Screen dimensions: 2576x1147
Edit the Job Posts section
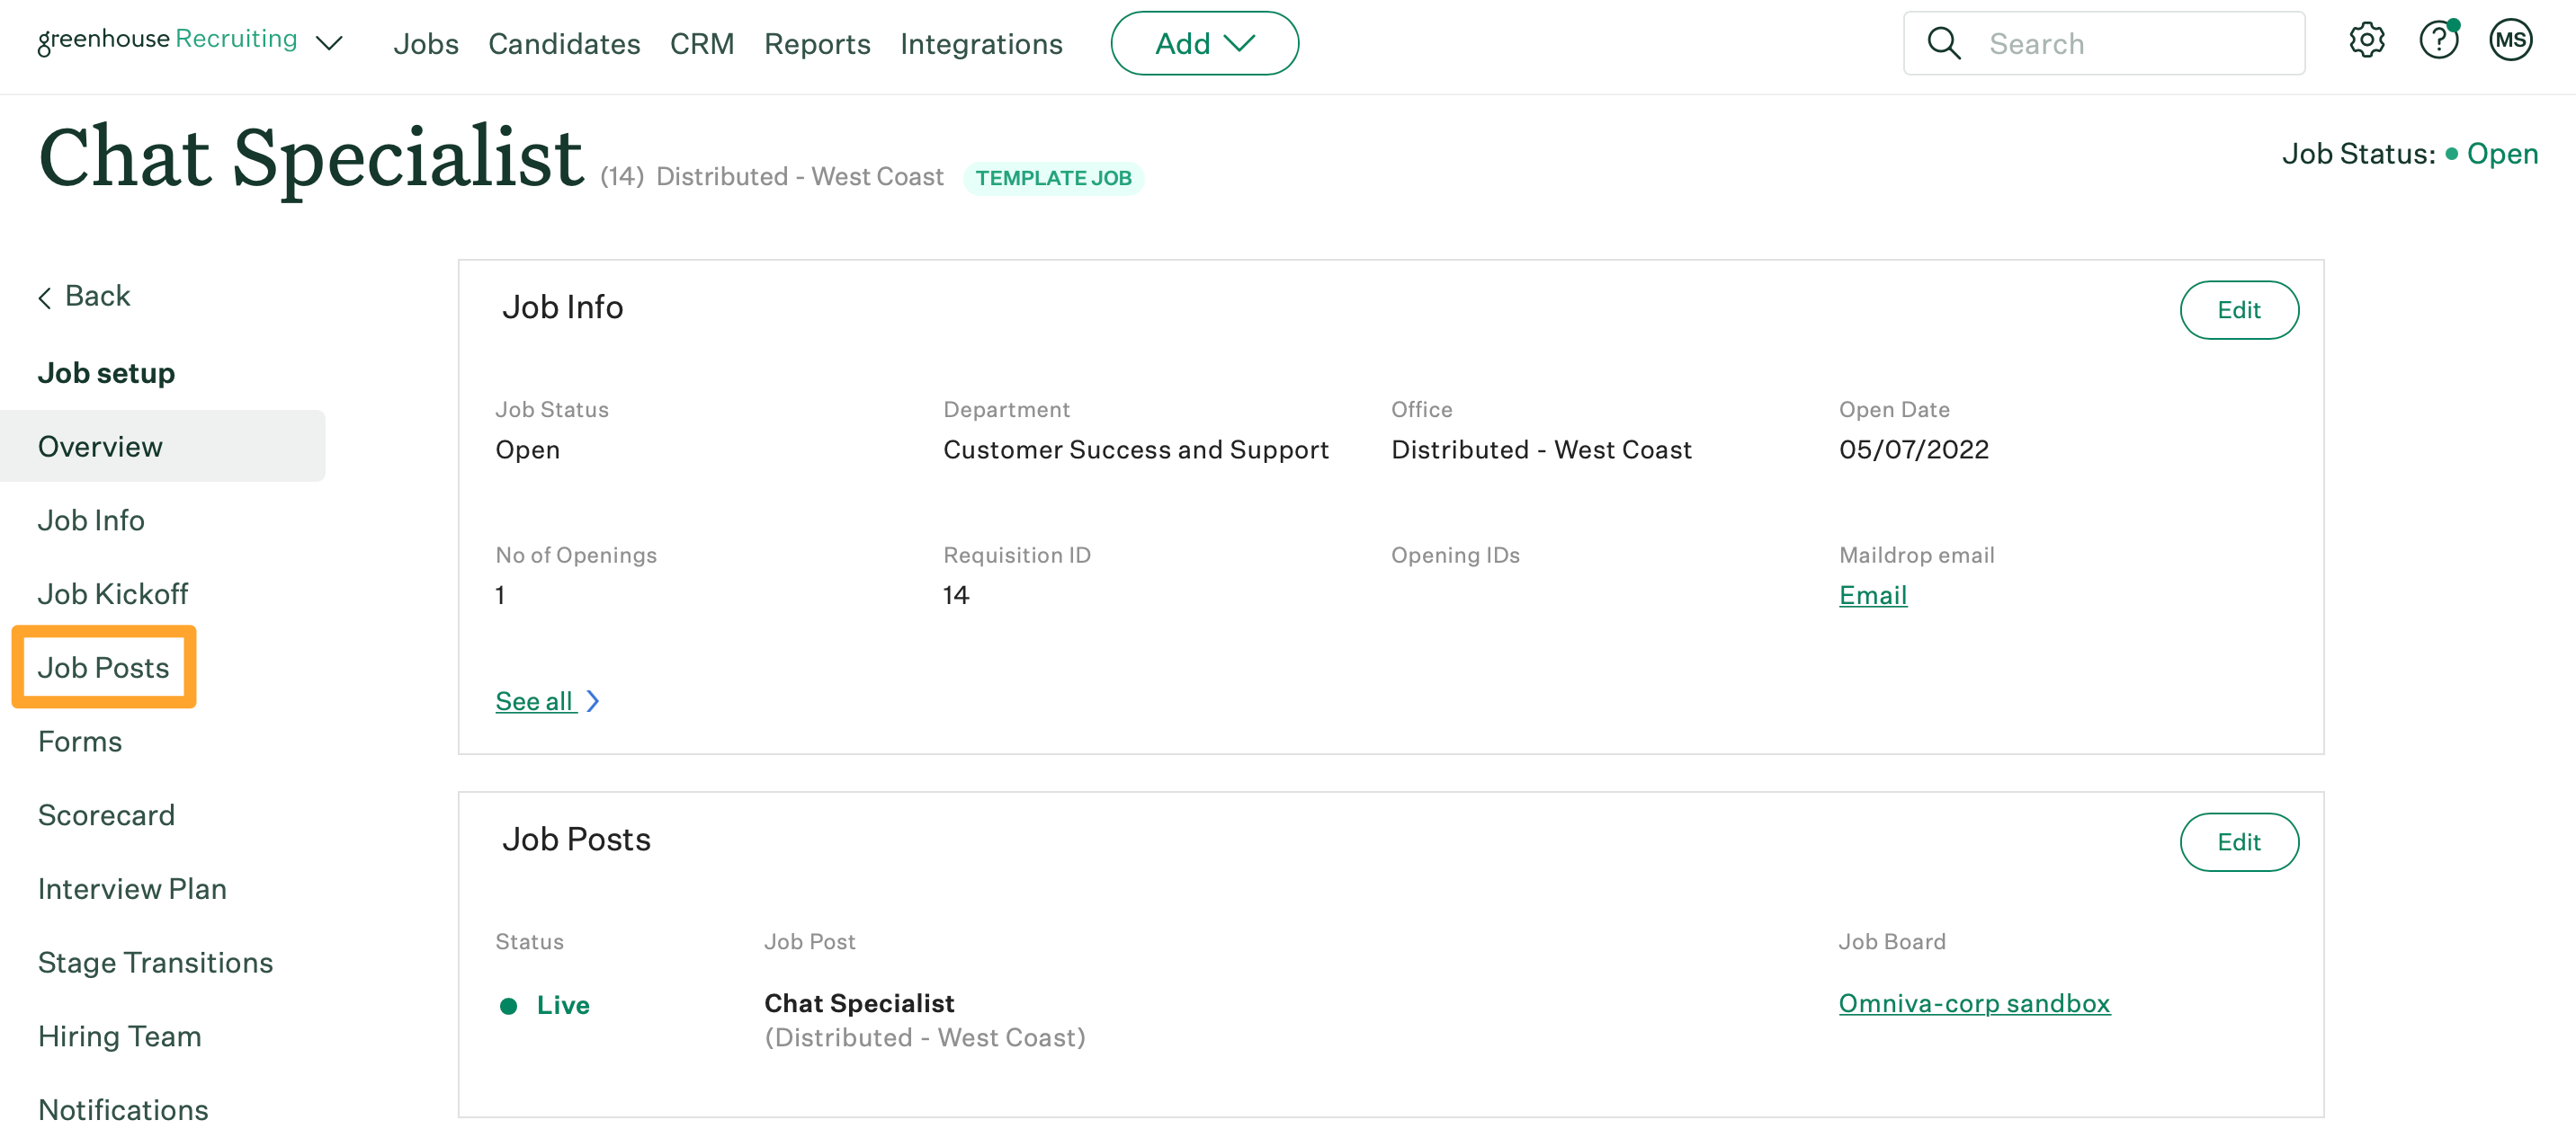click(x=2238, y=841)
